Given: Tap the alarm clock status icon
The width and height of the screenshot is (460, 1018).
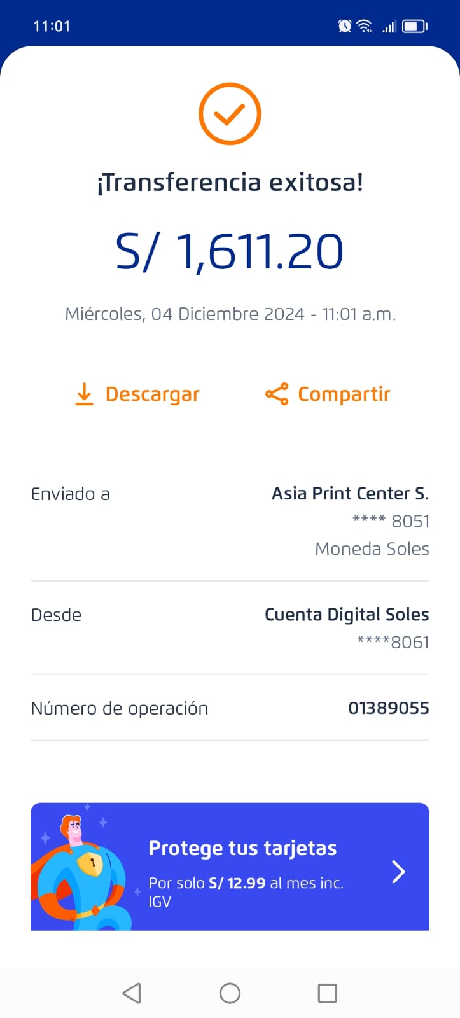Looking at the screenshot, I should pos(345,26).
